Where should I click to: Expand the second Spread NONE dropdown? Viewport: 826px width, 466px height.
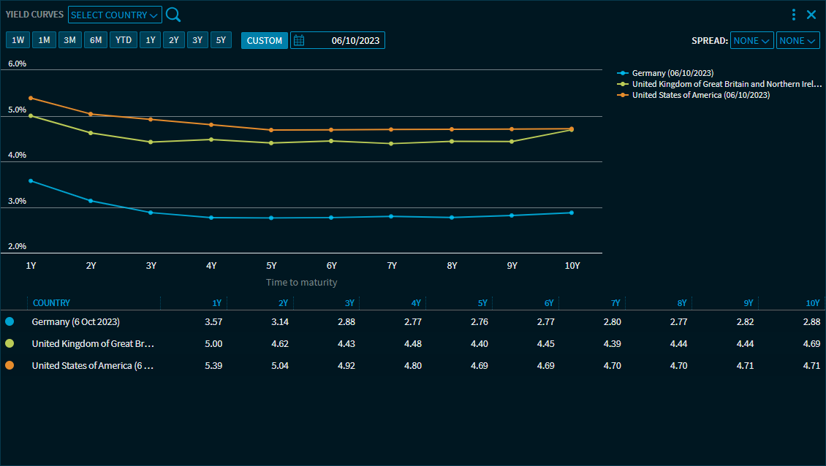(x=797, y=41)
